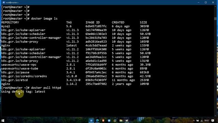Click image ID 106ff58d4308

tap(96, 49)
